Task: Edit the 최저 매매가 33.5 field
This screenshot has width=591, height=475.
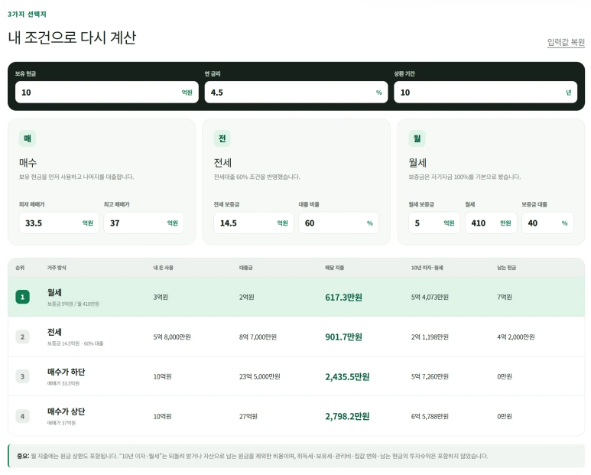Action: [x=59, y=223]
